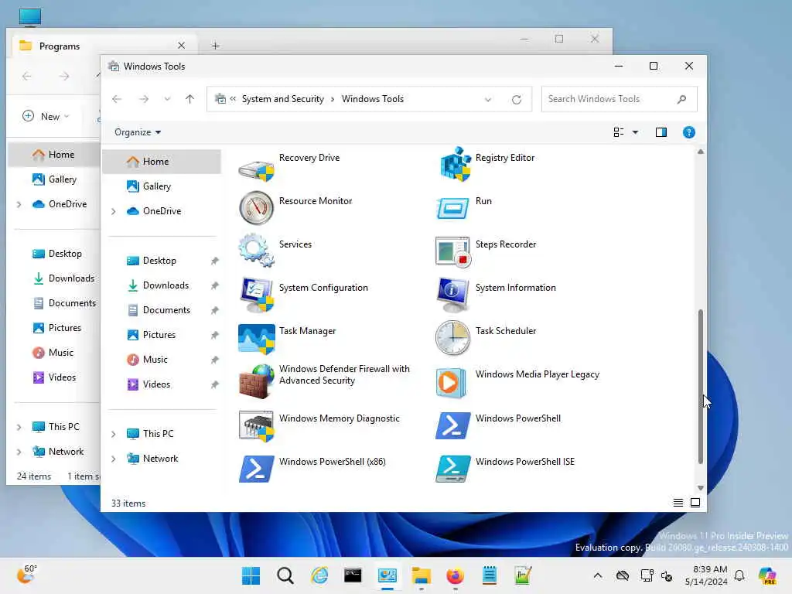
Task: Refresh the Windows Tools address bar
Action: pos(516,100)
